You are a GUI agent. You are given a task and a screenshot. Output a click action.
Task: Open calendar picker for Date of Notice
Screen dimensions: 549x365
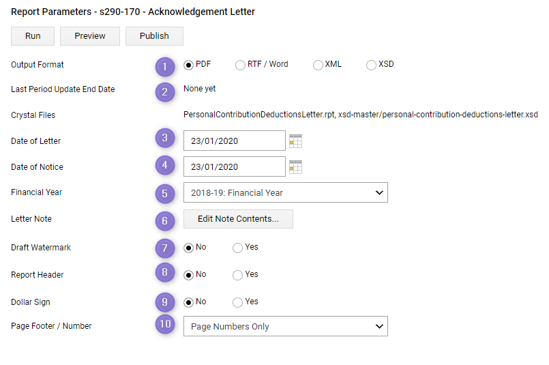295,167
